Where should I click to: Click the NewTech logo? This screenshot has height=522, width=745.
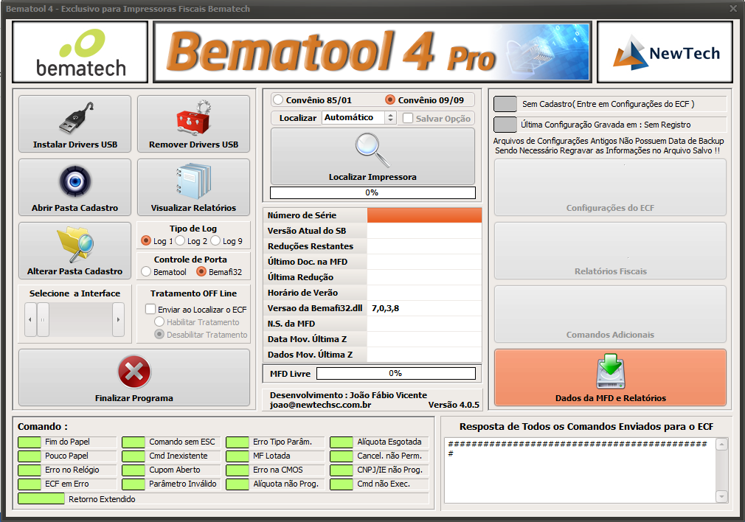[665, 52]
